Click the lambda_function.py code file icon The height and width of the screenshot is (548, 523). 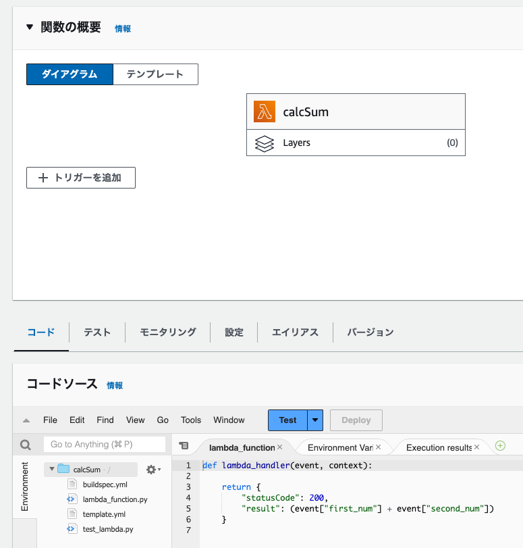point(72,499)
